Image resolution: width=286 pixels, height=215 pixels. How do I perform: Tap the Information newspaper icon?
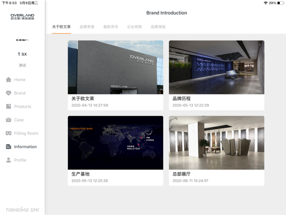[8, 146]
